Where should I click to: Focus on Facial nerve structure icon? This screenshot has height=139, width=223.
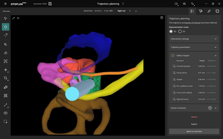(174, 73)
